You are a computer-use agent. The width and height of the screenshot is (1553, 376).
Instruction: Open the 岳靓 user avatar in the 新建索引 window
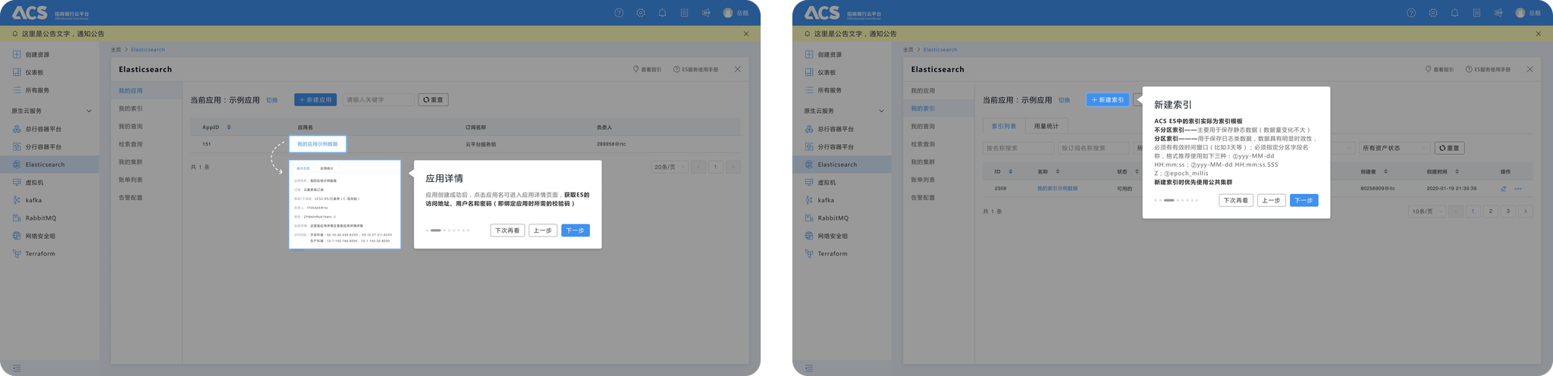tap(1520, 13)
